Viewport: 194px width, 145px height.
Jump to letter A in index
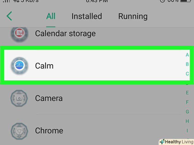click(187, 55)
